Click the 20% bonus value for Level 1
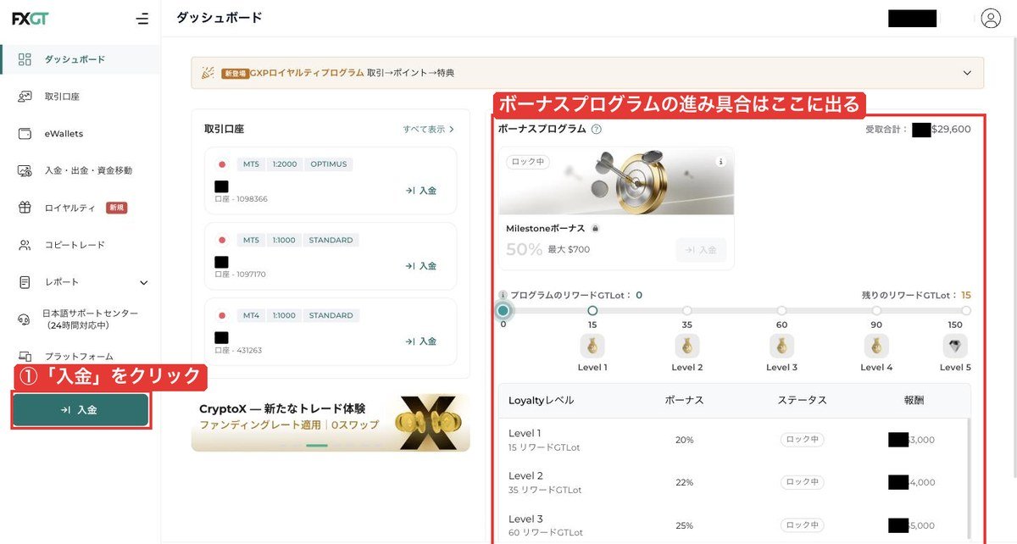 [685, 440]
